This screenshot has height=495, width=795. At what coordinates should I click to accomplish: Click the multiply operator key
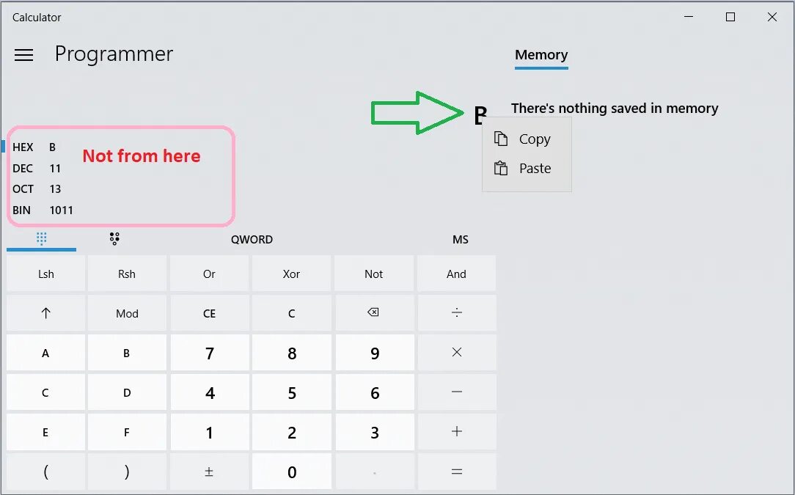click(456, 353)
